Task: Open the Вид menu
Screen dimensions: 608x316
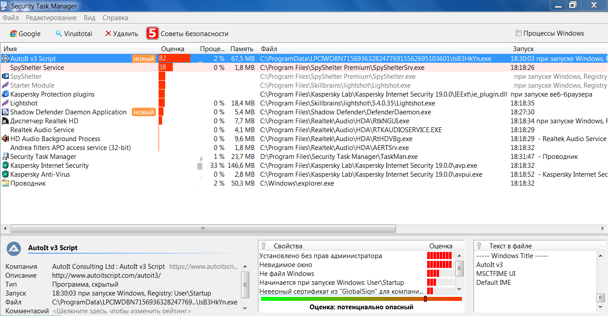Action: (x=90, y=18)
